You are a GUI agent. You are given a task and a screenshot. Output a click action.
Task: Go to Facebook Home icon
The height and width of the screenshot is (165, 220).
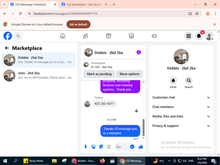click(62, 36)
